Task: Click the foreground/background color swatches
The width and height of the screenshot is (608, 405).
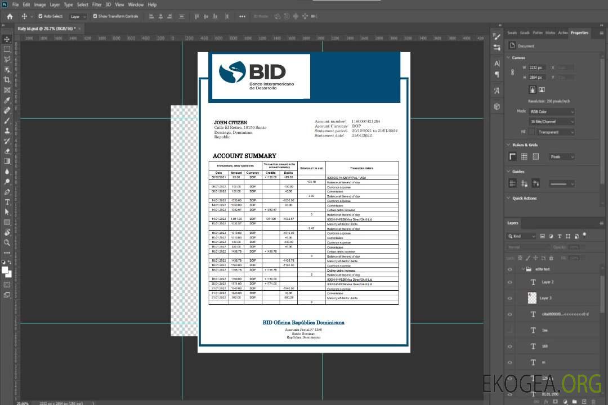Action: tap(7, 272)
